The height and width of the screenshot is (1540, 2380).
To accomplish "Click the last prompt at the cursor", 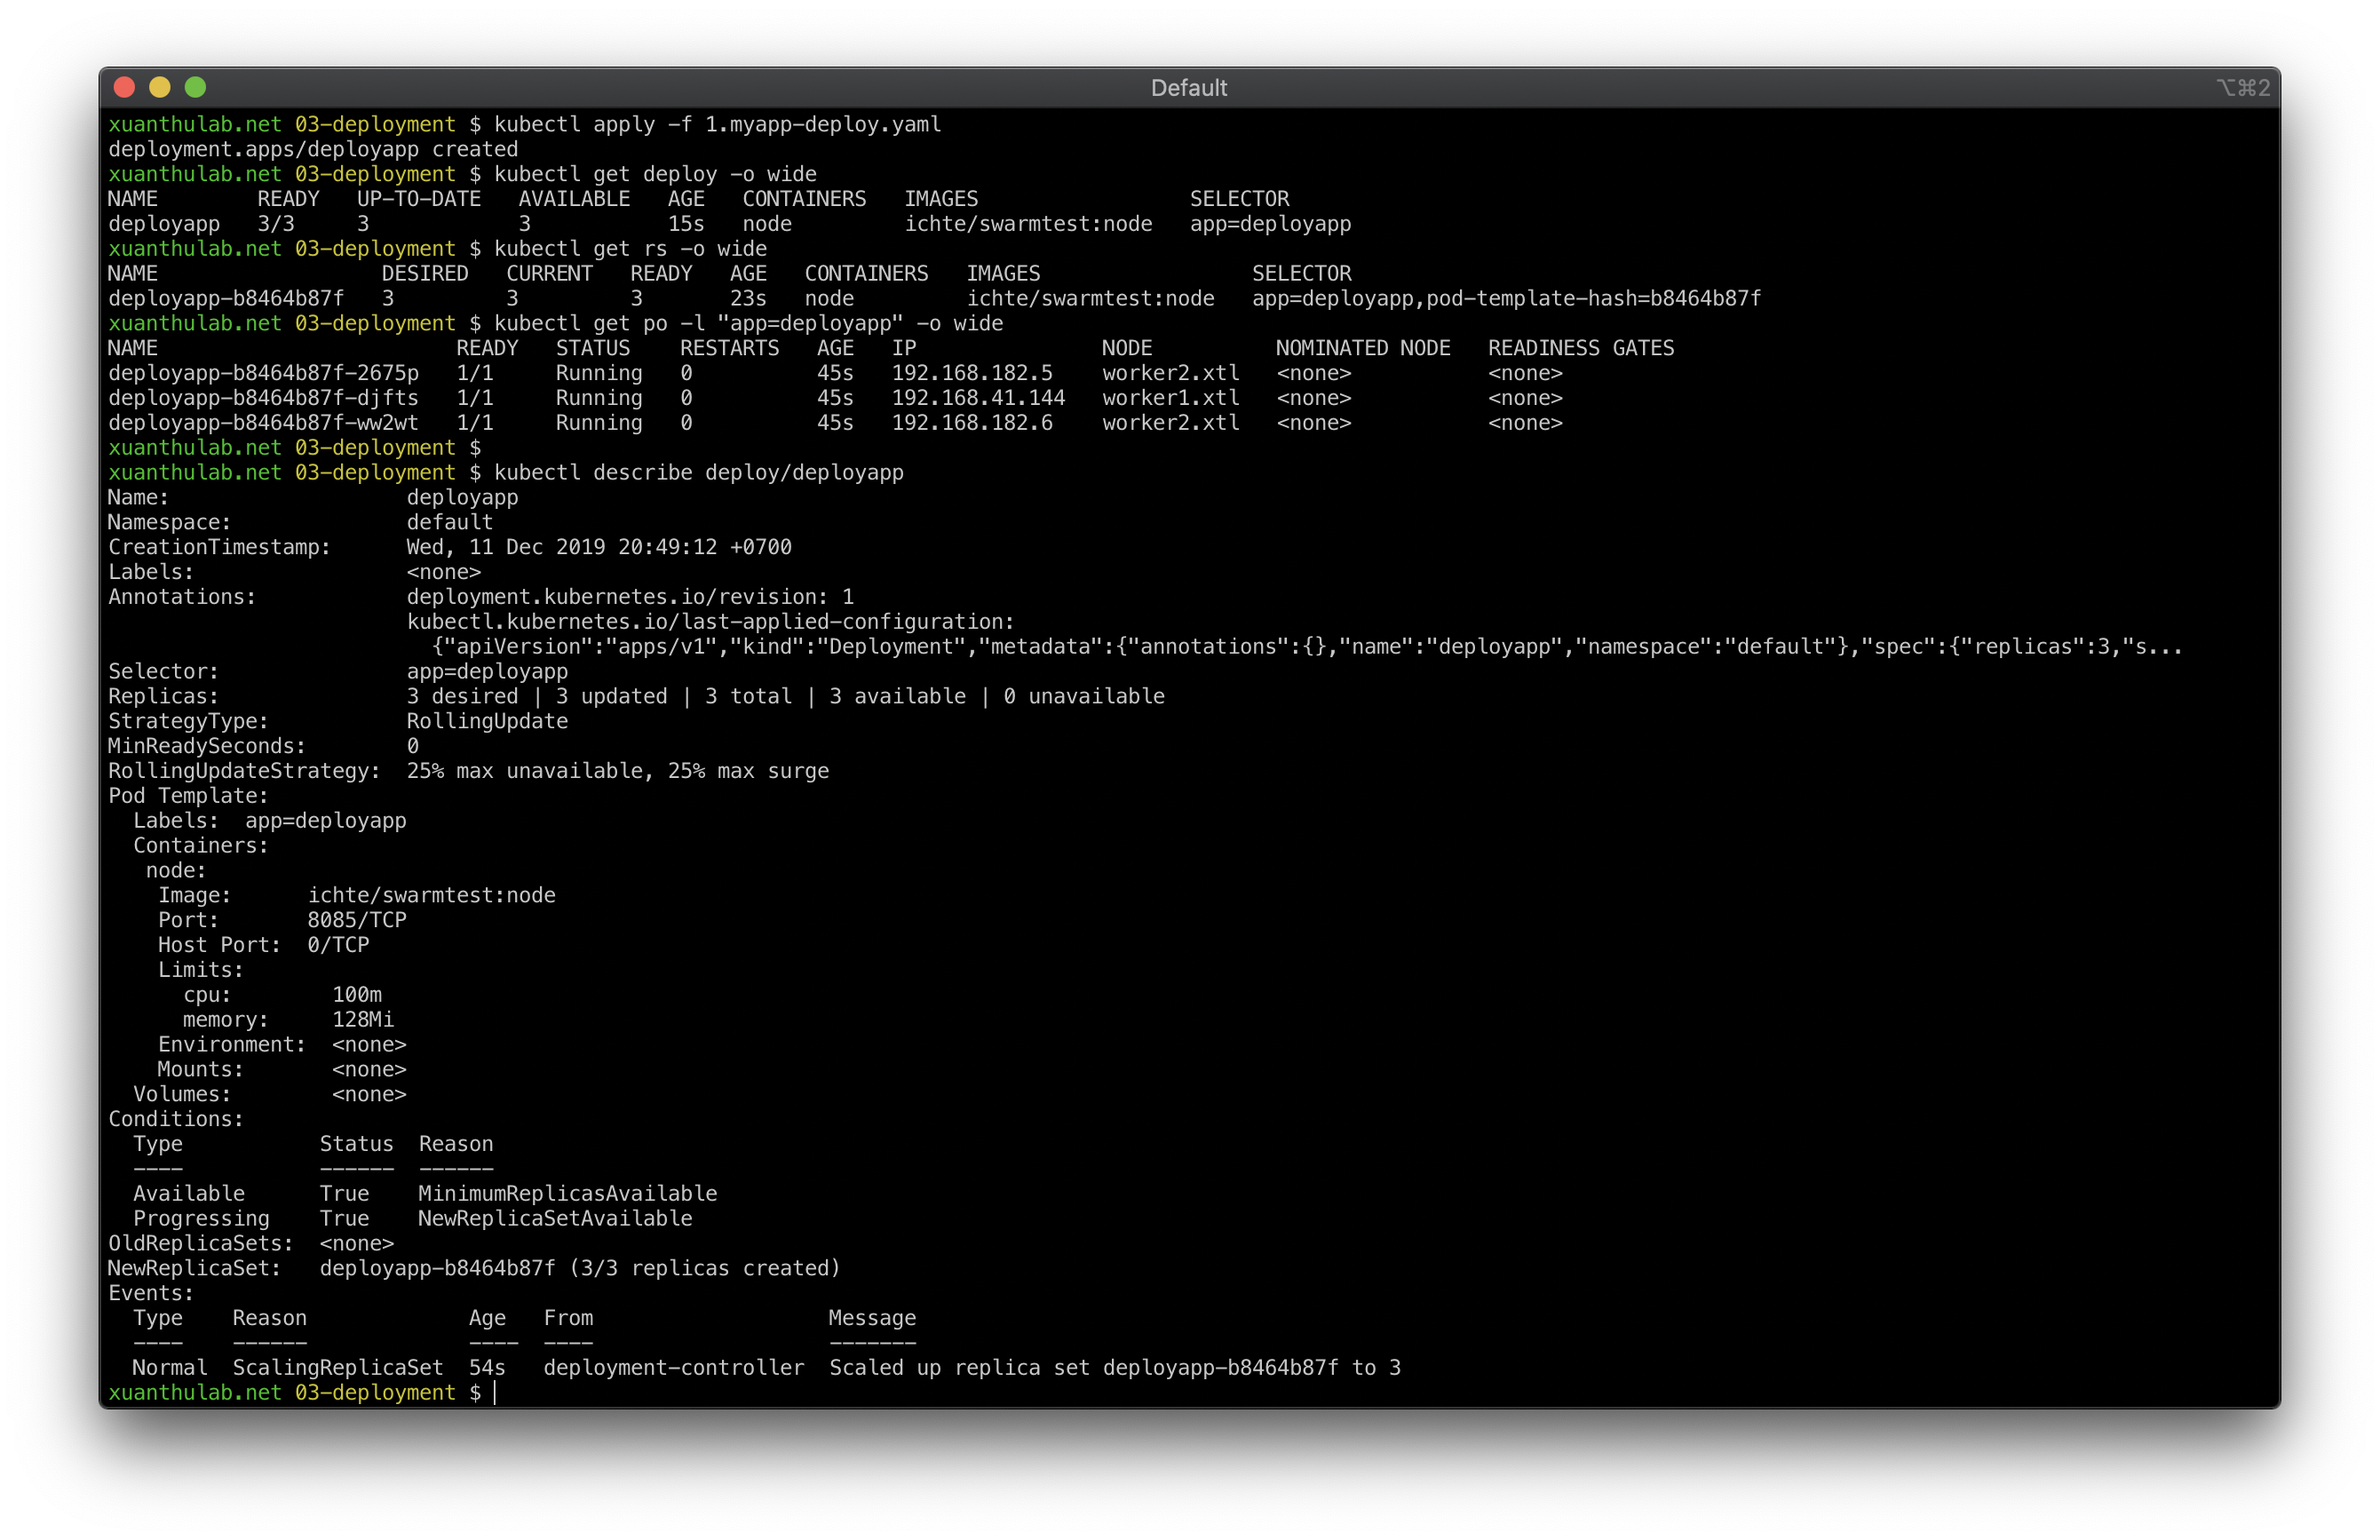I will (x=494, y=1392).
